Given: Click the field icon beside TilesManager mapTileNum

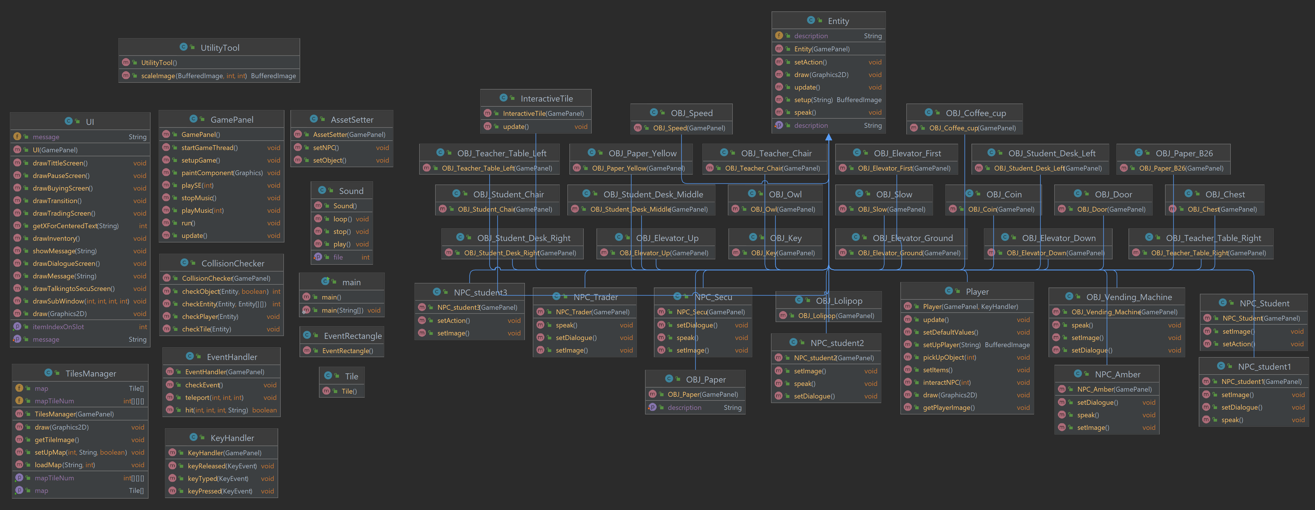Looking at the screenshot, I should (x=19, y=401).
